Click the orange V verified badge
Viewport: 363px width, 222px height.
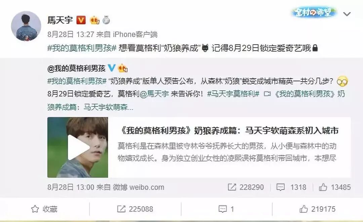pos(81,20)
